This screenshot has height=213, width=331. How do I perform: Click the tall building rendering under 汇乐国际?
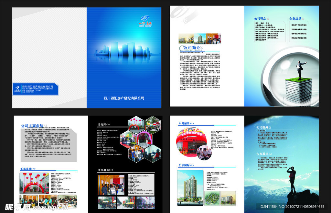(x=190, y=188)
